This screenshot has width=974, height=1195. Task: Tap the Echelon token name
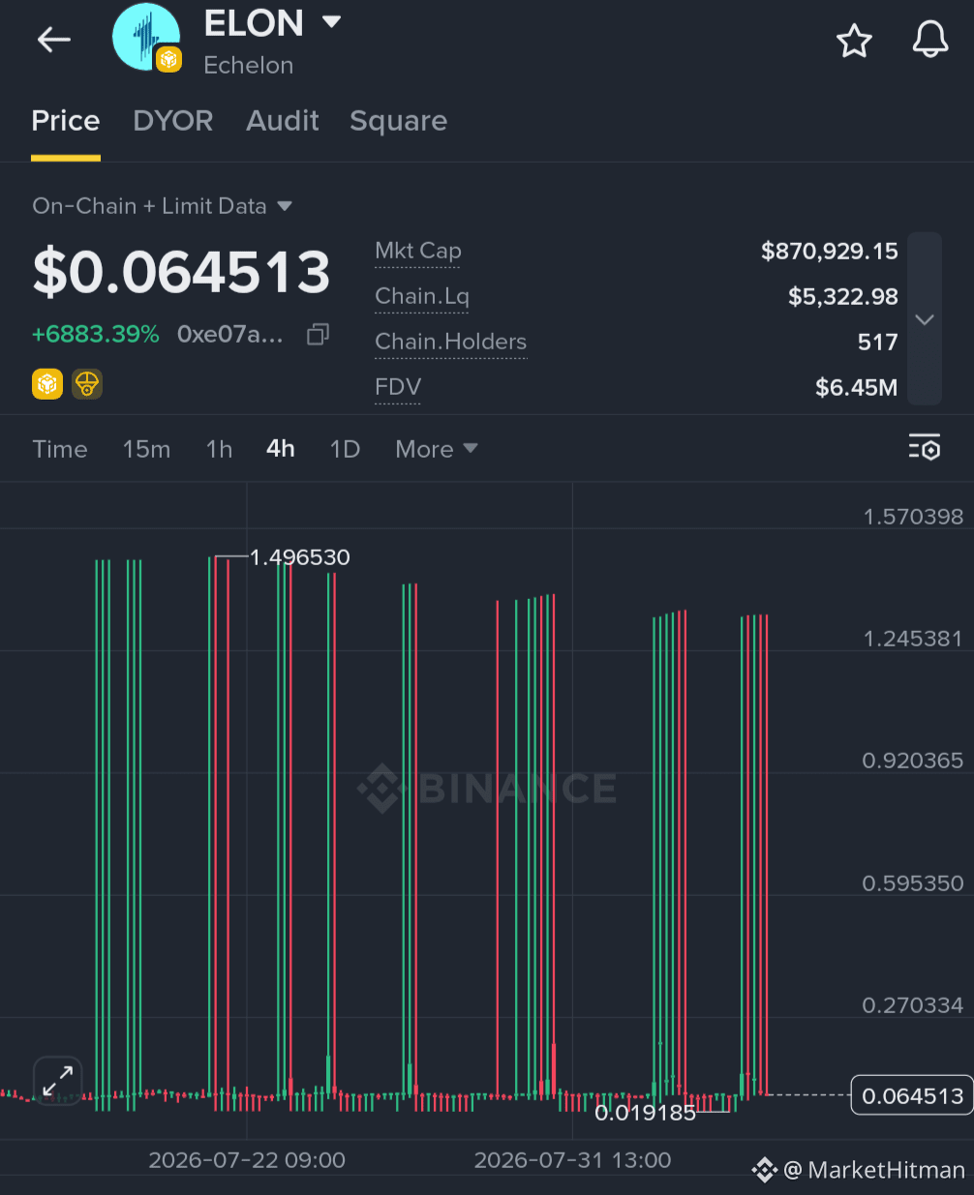tap(249, 65)
